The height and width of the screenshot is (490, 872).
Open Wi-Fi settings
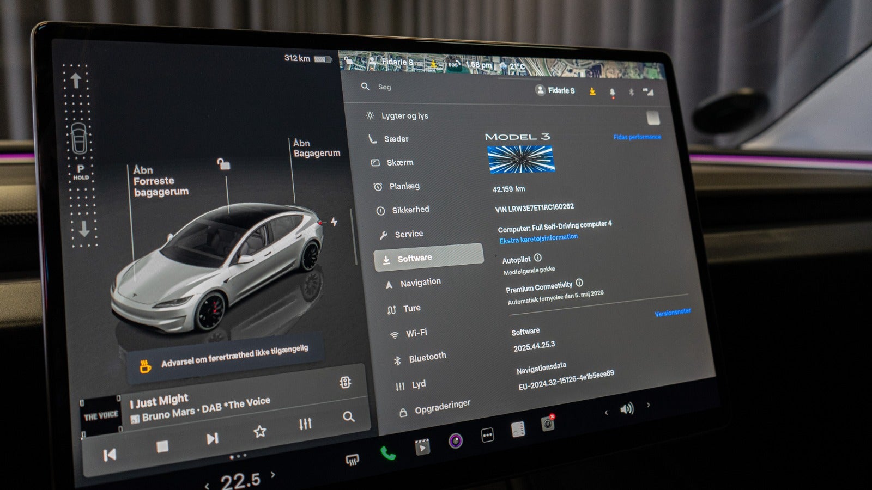click(416, 333)
